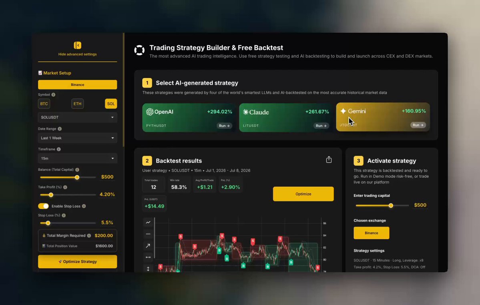
Task: Turn off the Enable Stop Loss switch
Action: pyautogui.click(x=44, y=206)
